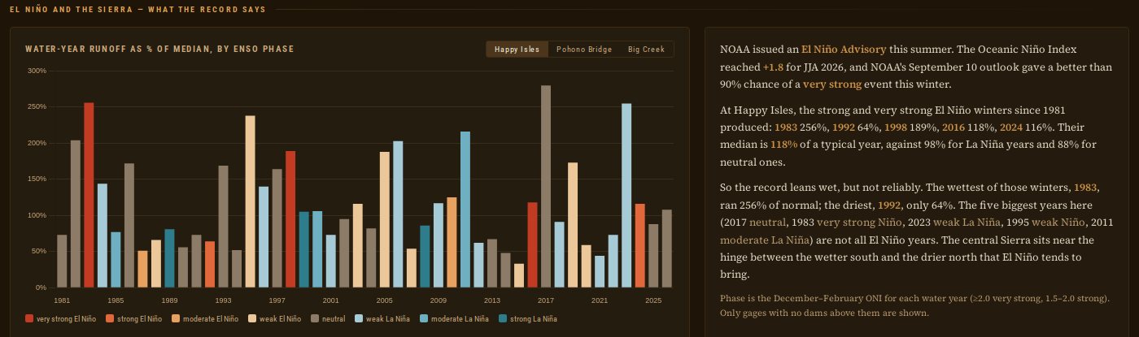Click the '2009' x-axis label
The height and width of the screenshot is (337, 1139).
tap(438, 300)
